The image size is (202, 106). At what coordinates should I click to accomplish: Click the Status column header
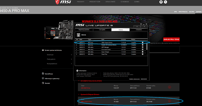(133, 39)
